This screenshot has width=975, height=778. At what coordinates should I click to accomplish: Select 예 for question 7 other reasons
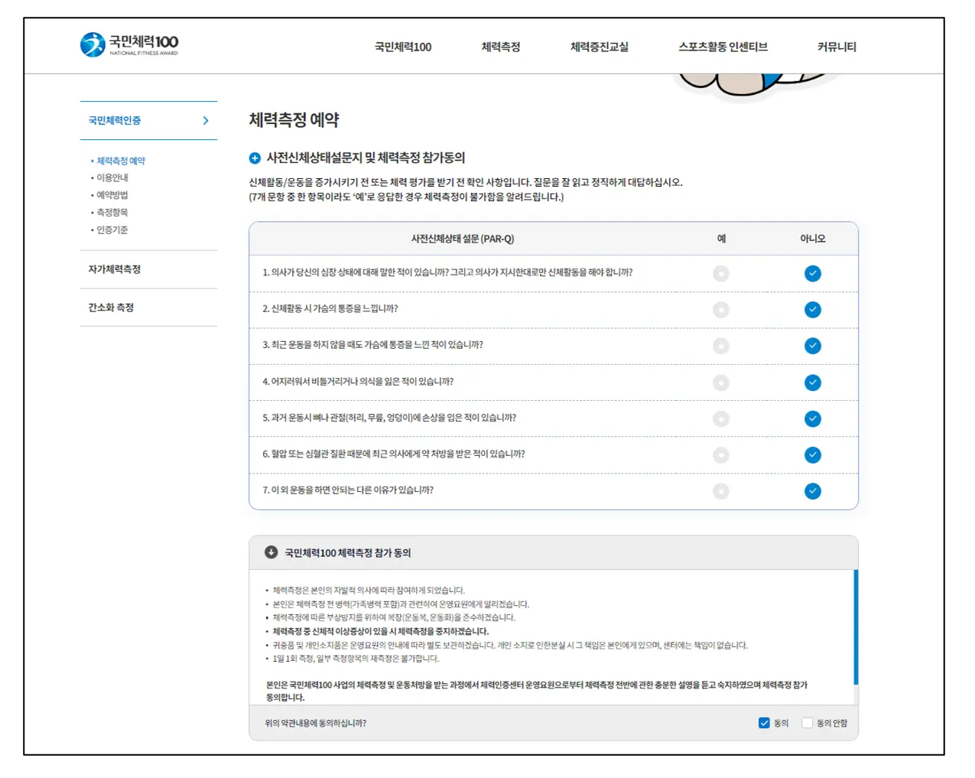[721, 491]
